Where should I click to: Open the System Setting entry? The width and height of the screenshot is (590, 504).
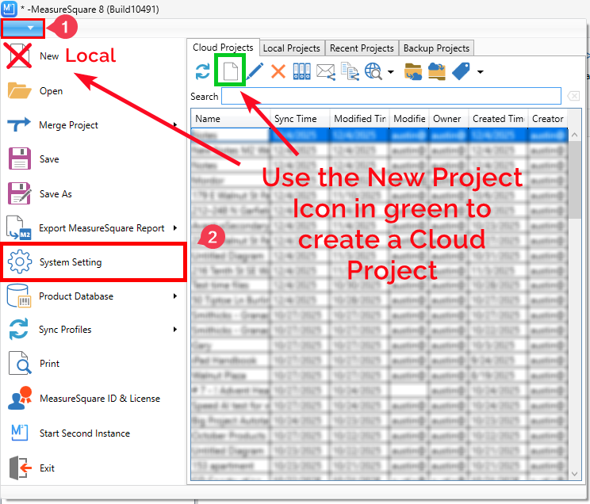(x=94, y=262)
